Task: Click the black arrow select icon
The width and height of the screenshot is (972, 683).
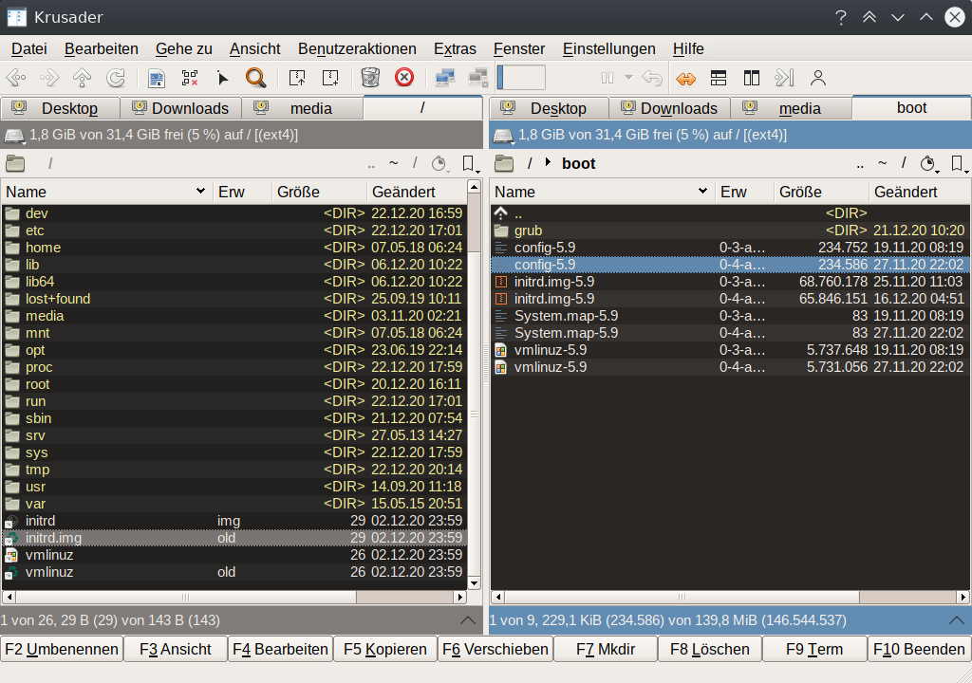Action: [223, 78]
